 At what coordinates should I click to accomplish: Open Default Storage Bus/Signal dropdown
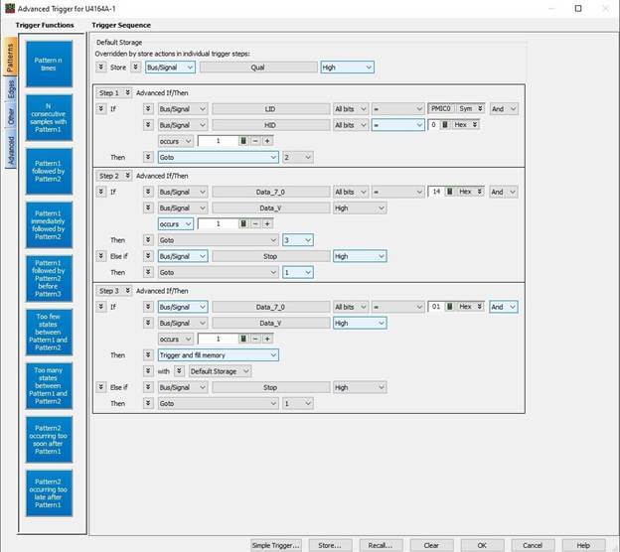pyautogui.click(x=170, y=68)
